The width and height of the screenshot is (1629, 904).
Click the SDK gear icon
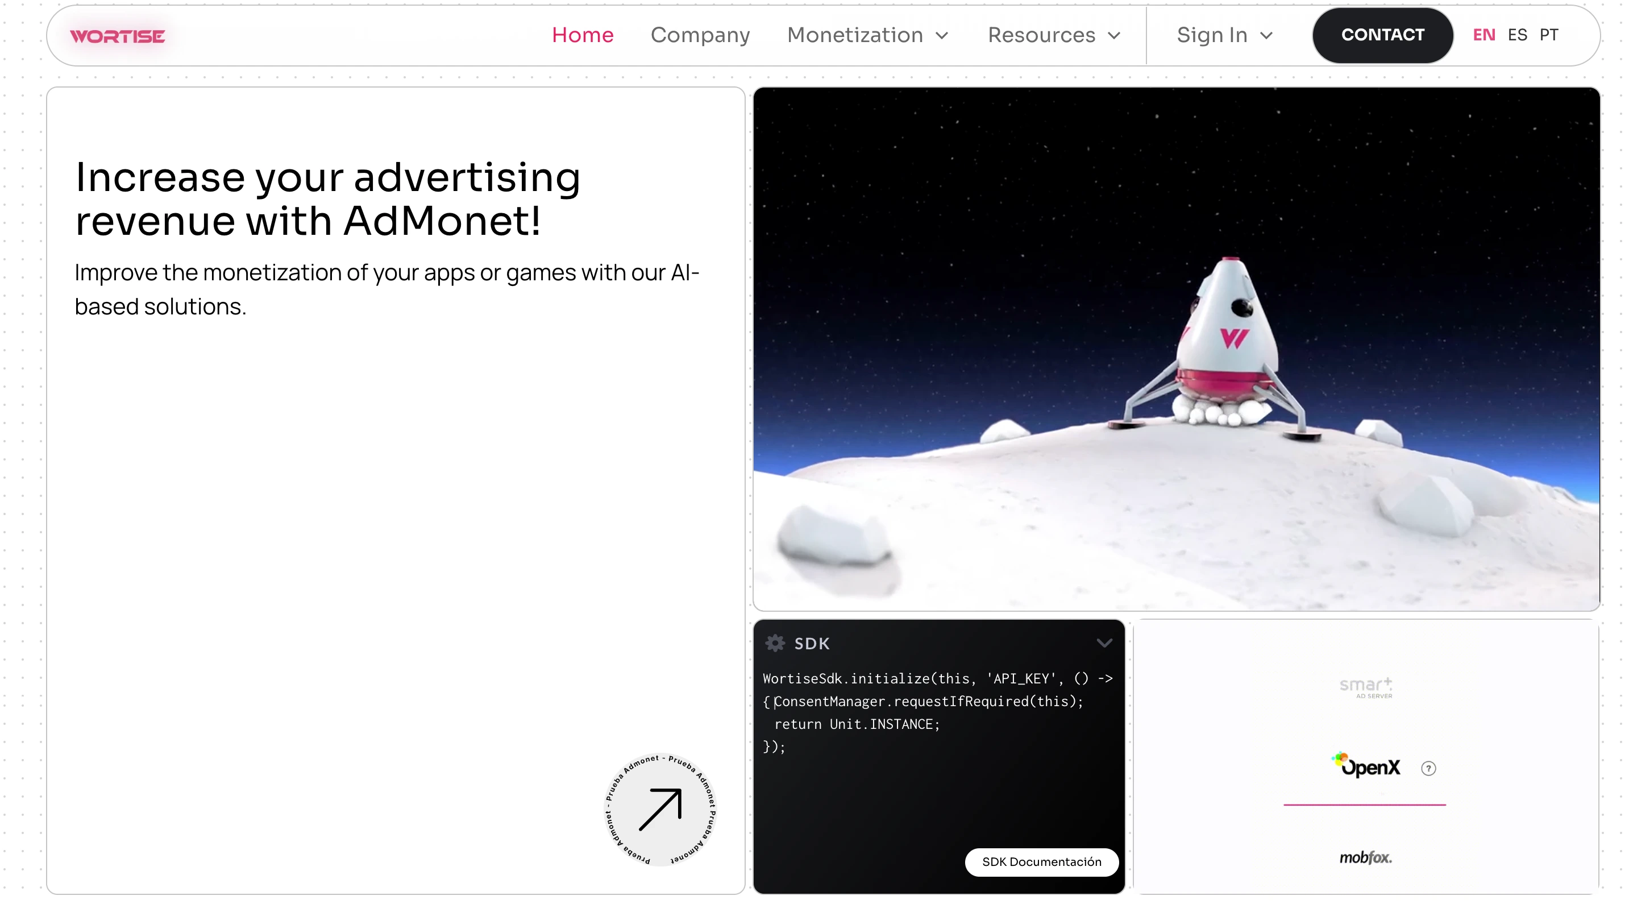(775, 644)
